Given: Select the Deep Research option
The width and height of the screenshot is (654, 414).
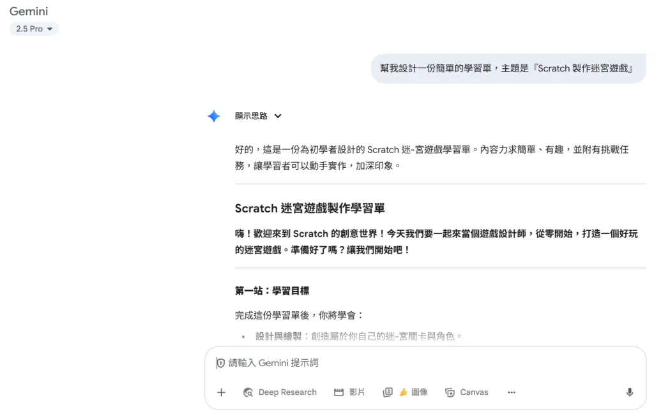Looking at the screenshot, I should (x=280, y=392).
